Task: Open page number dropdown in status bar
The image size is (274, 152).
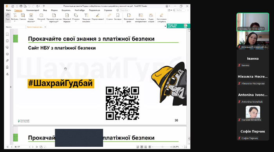Action: tap(29, 147)
